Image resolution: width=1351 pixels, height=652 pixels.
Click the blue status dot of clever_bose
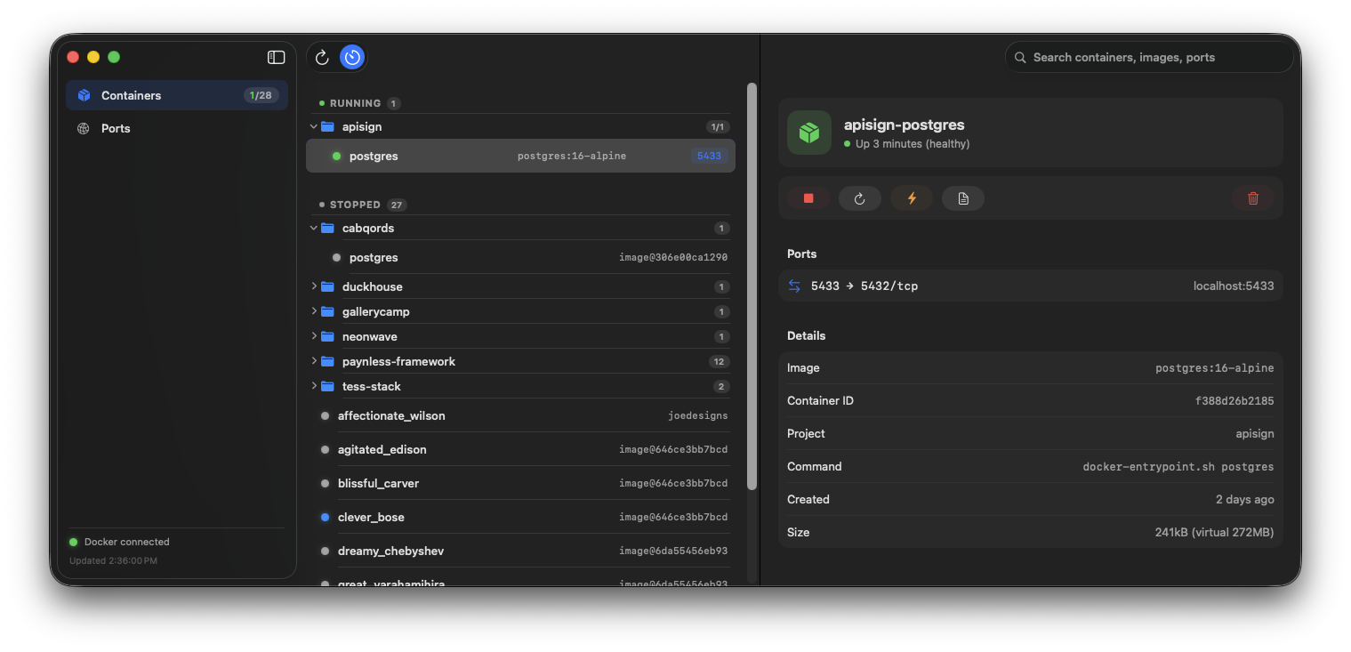coord(325,517)
